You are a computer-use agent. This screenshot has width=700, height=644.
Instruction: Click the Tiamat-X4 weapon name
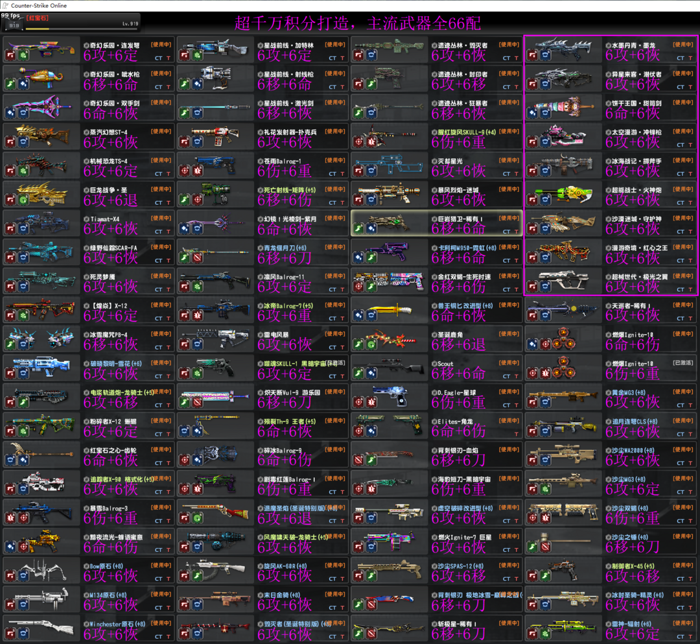[x=105, y=219]
